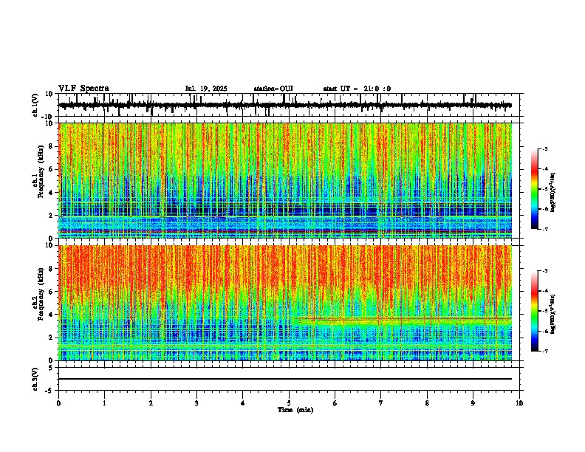Click the "-7" label on ch.2 color scale
This screenshot has width=585, height=452.
[544, 352]
